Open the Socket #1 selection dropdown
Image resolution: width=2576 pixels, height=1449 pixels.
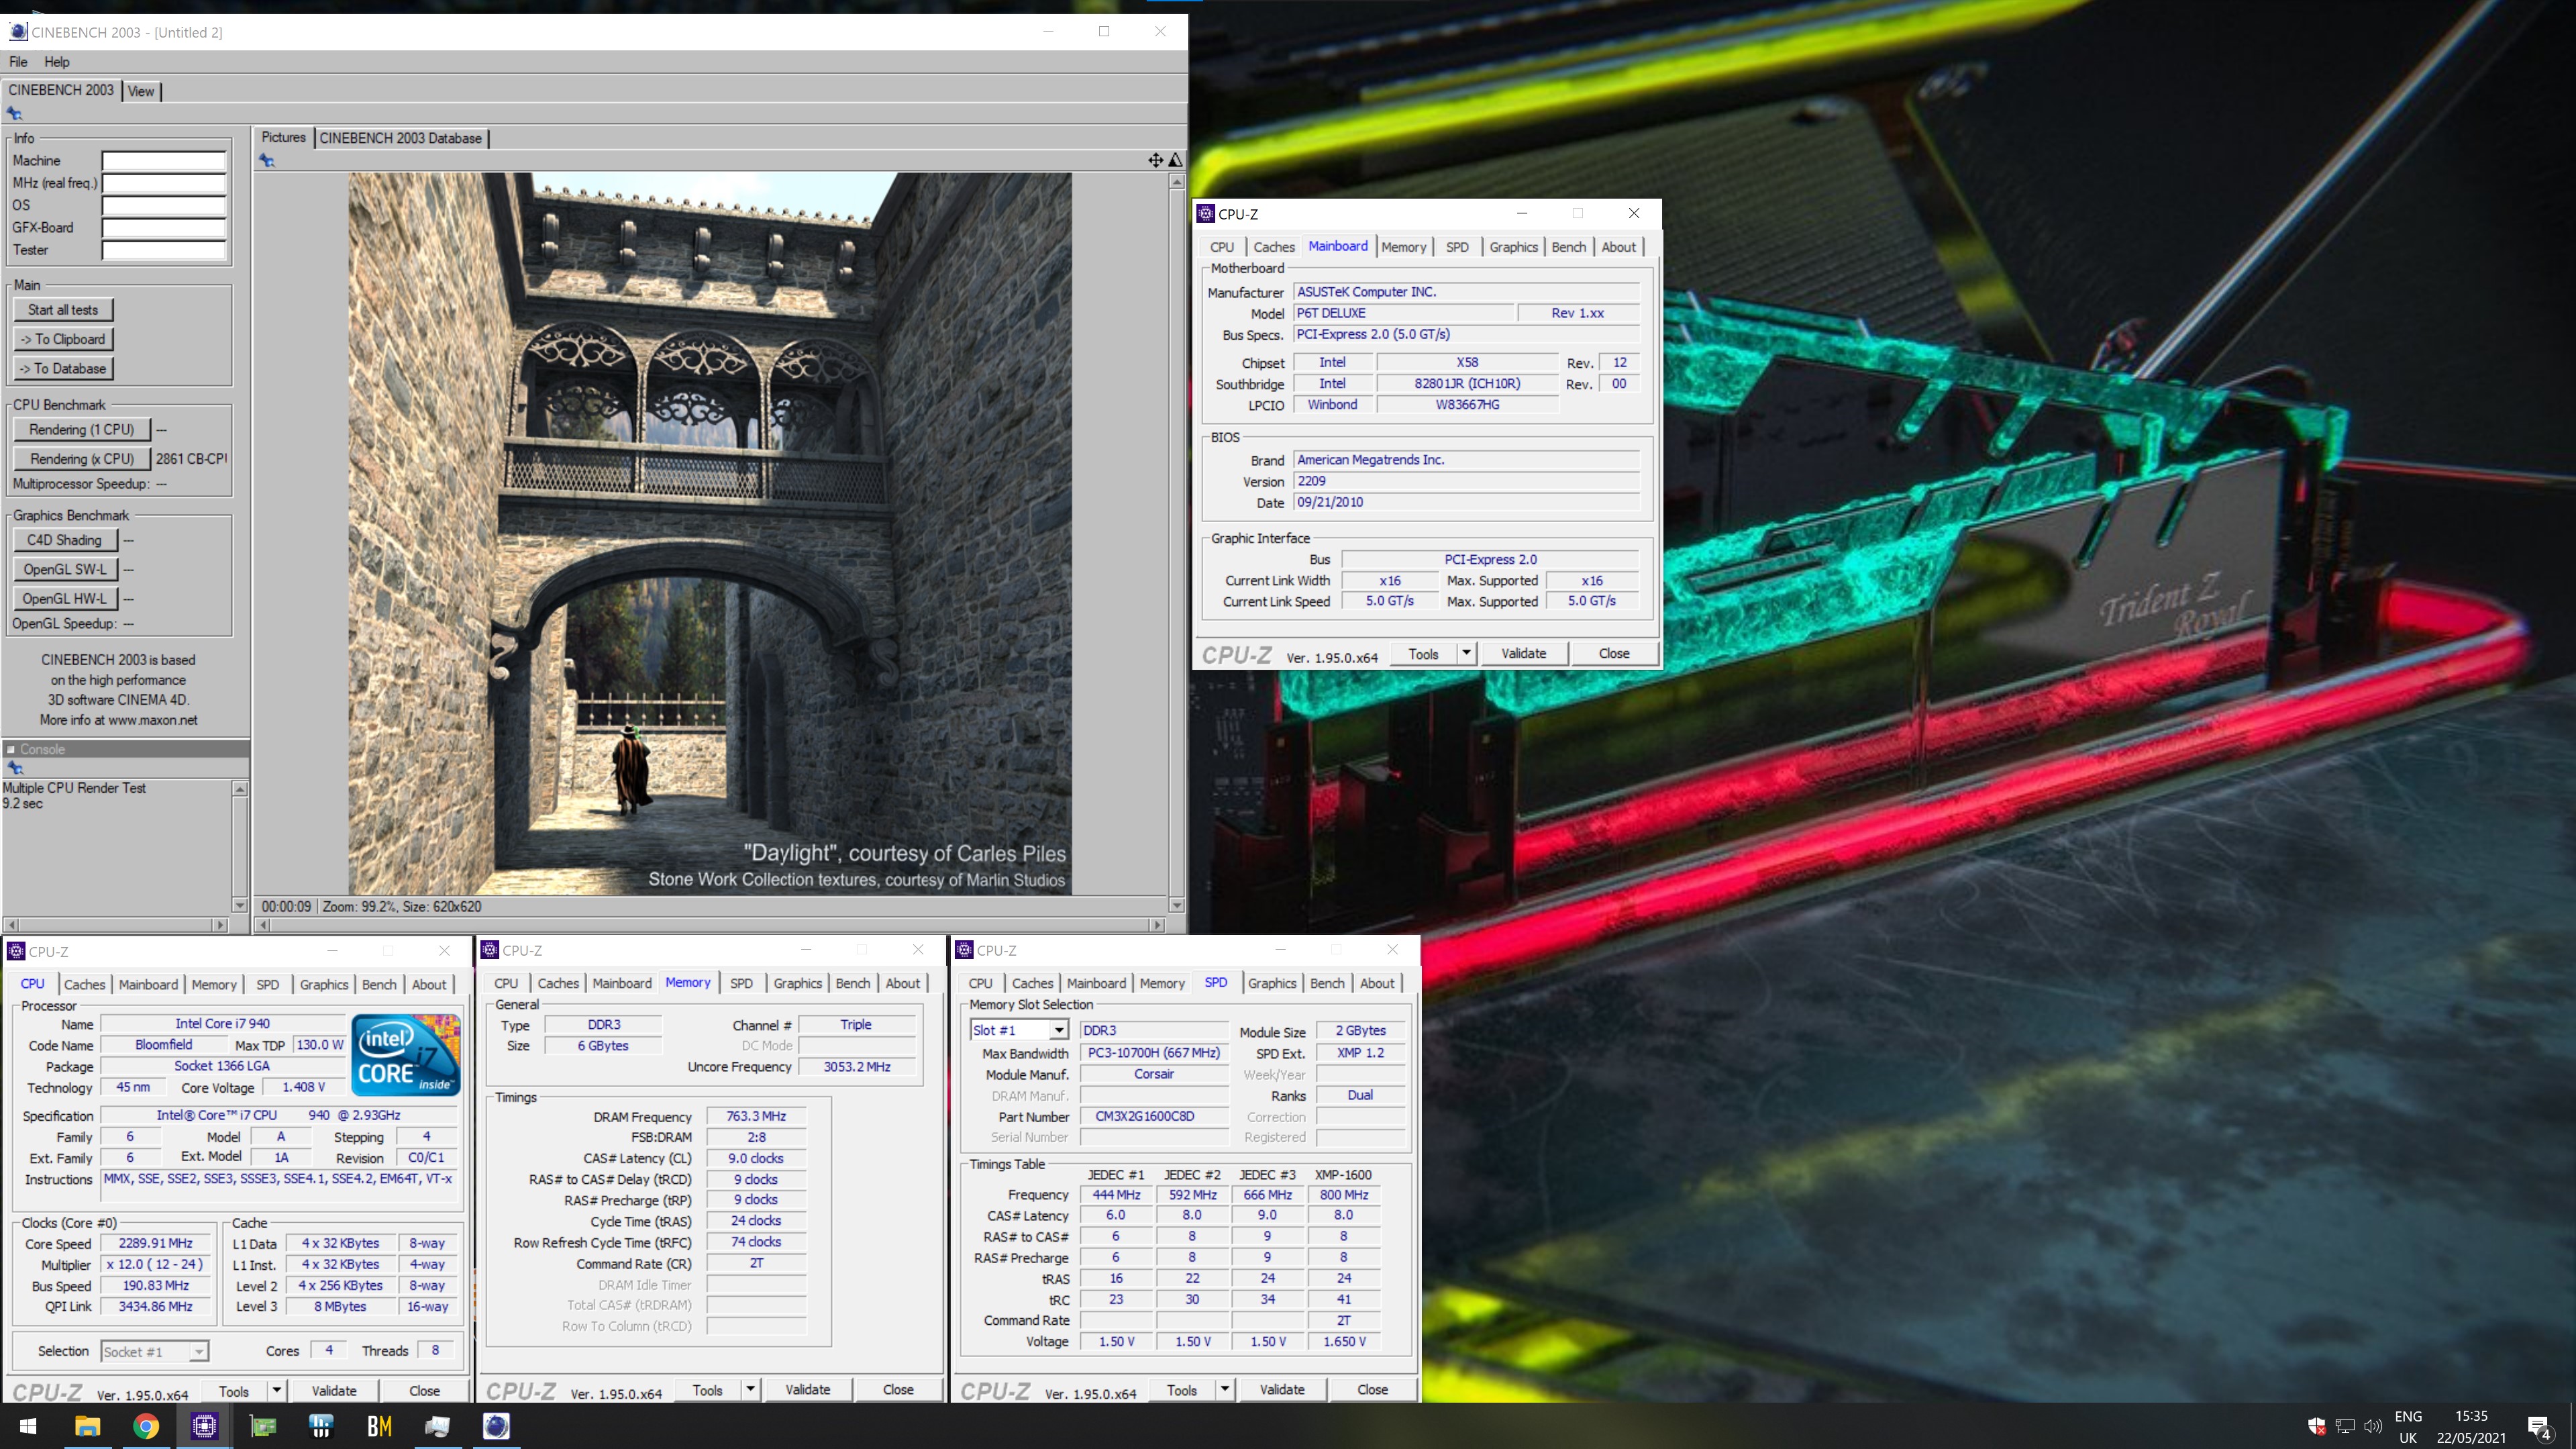pos(199,1352)
